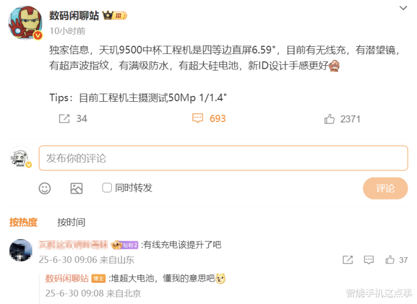417x304 pixels.
Task: Reply to the Shandong user's comment
Action: coord(368,259)
